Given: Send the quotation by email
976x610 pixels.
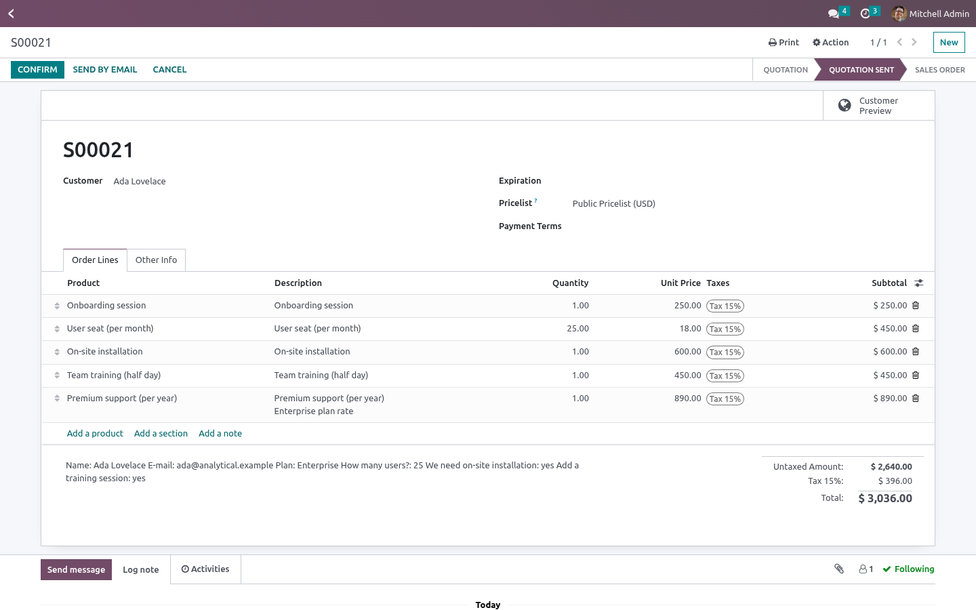Looking at the screenshot, I should tap(105, 70).
